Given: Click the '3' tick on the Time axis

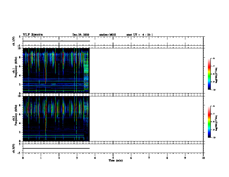Looking at the screenshot, I should [77, 158].
